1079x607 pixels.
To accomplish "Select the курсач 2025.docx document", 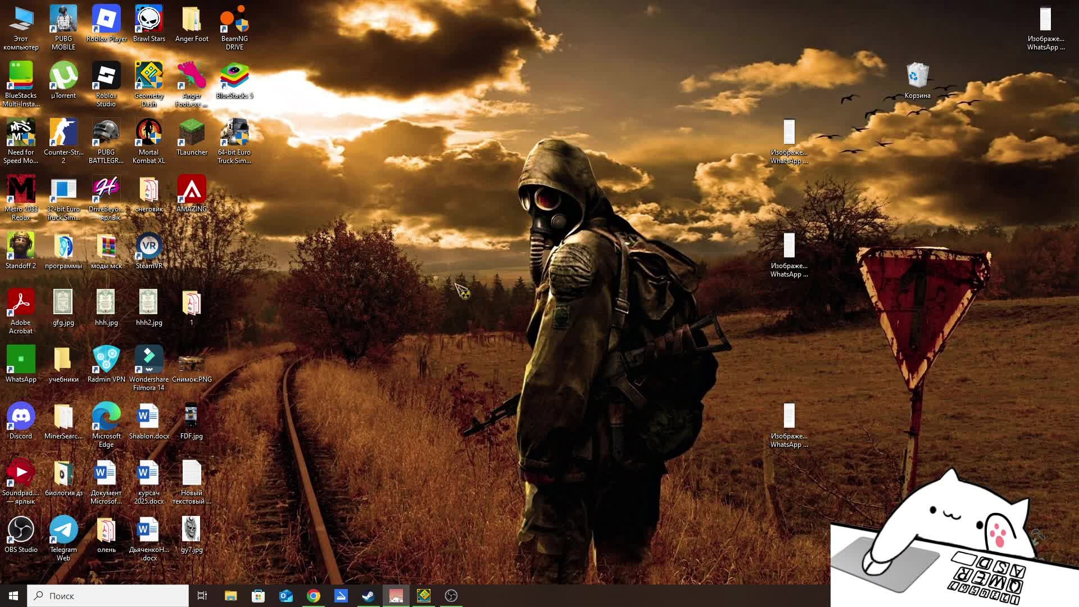I will (149, 482).
